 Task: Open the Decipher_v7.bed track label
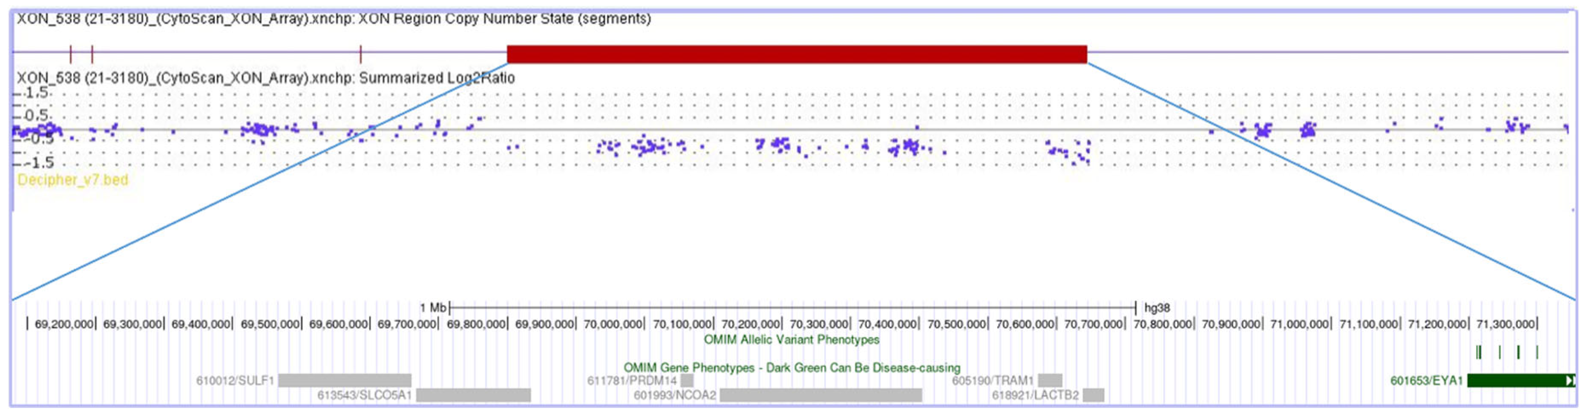pos(73,180)
